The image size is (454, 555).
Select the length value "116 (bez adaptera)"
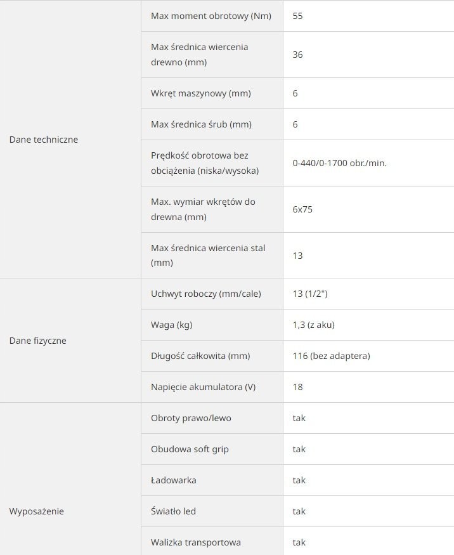tap(332, 356)
